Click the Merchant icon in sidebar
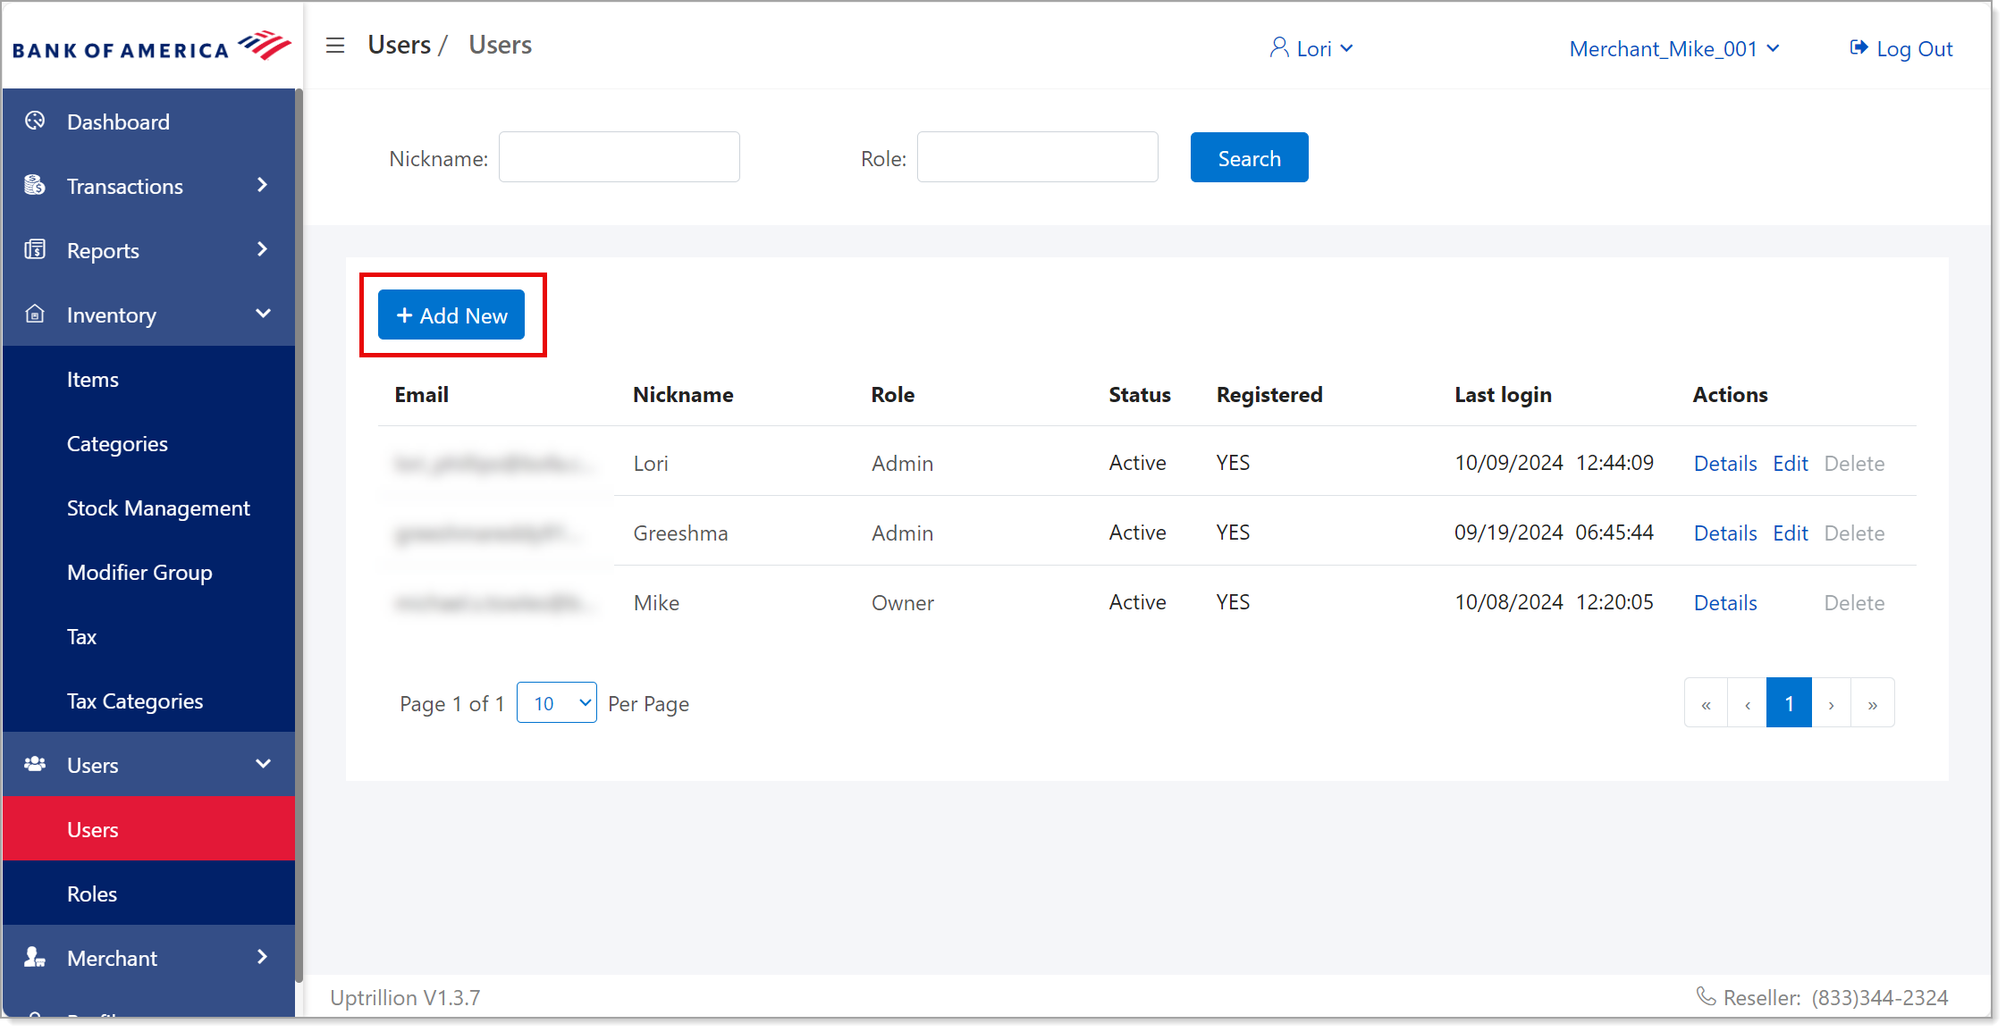The width and height of the screenshot is (2006, 1032). tap(34, 958)
